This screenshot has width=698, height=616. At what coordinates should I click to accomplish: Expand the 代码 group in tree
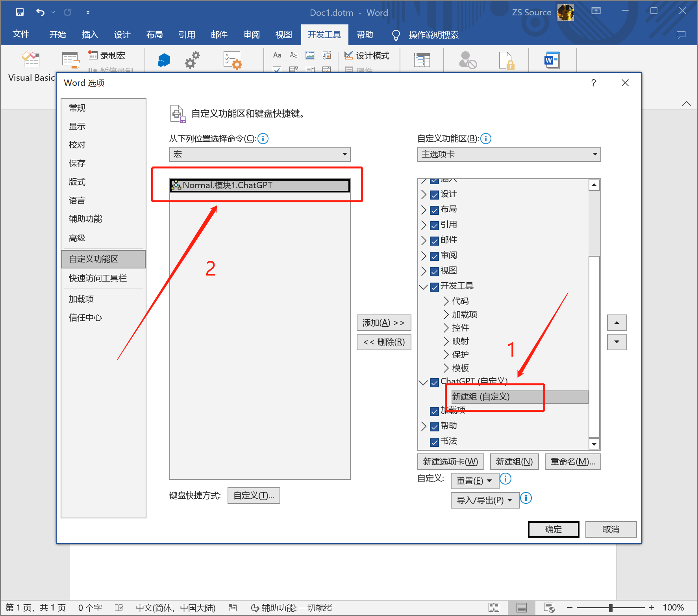(x=446, y=301)
